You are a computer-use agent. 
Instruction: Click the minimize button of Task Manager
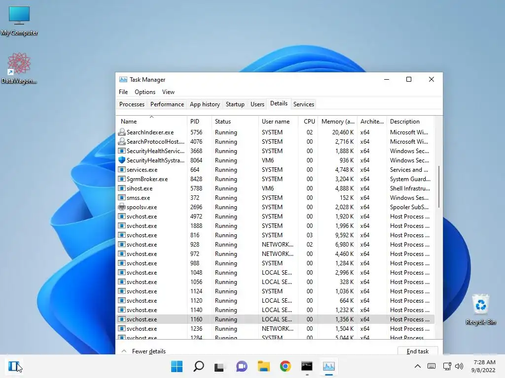(387, 79)
